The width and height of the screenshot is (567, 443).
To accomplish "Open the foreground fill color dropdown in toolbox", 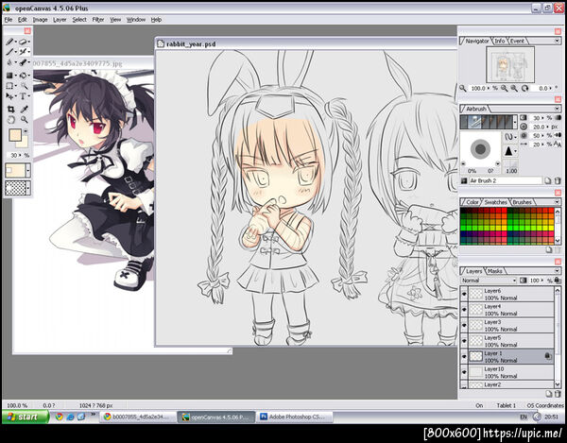I will point(27,170).
